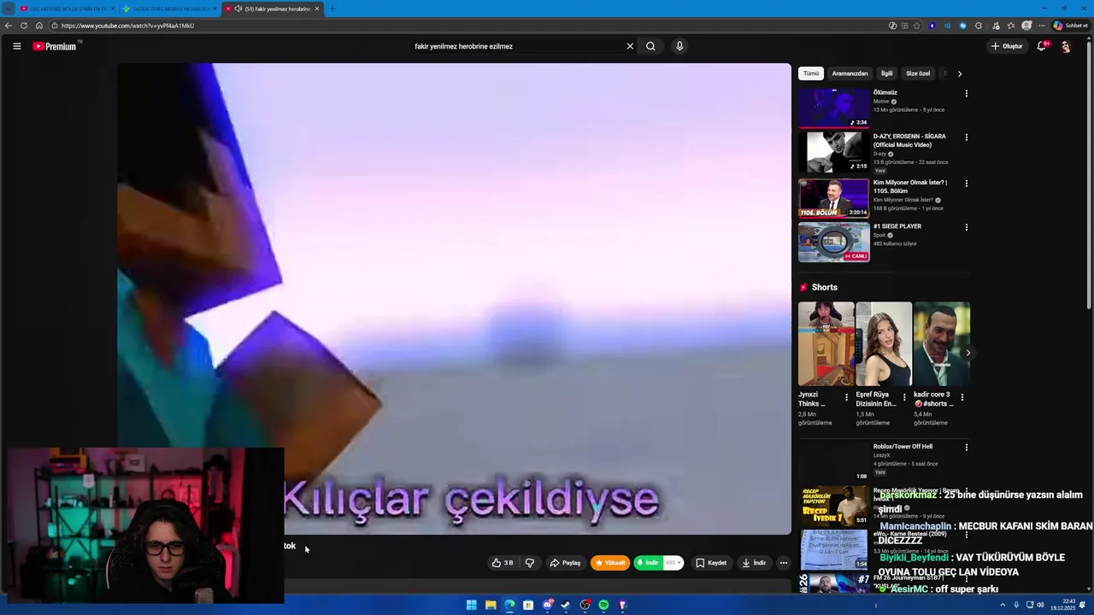Open options menu for Ölümsüz video
The height and width of the screenshot is (615, 1094).
click(x=967, y=93)
